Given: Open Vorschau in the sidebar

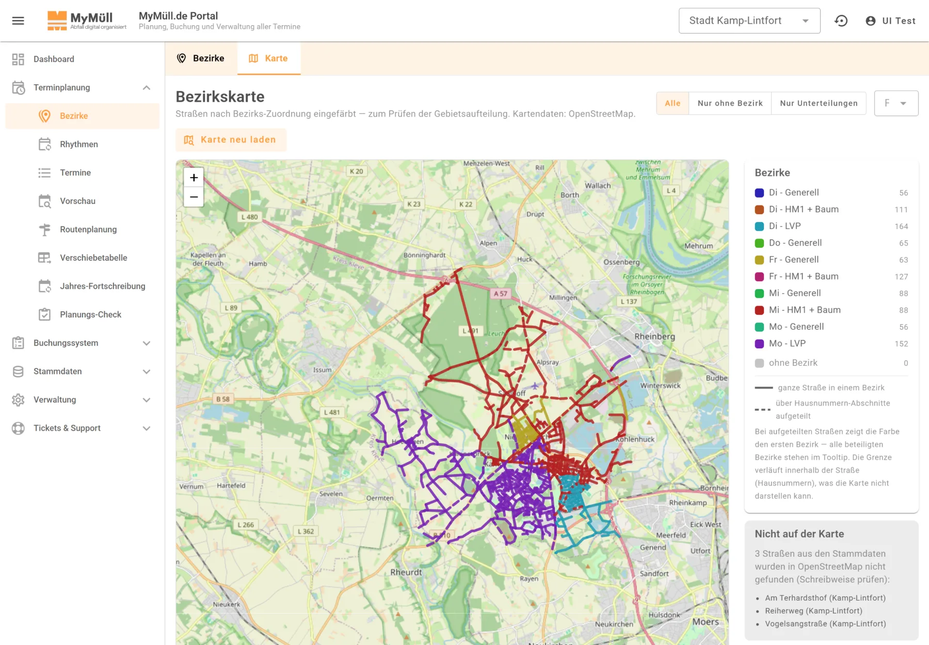Looking at the screenshot, I should click(83, 201).
